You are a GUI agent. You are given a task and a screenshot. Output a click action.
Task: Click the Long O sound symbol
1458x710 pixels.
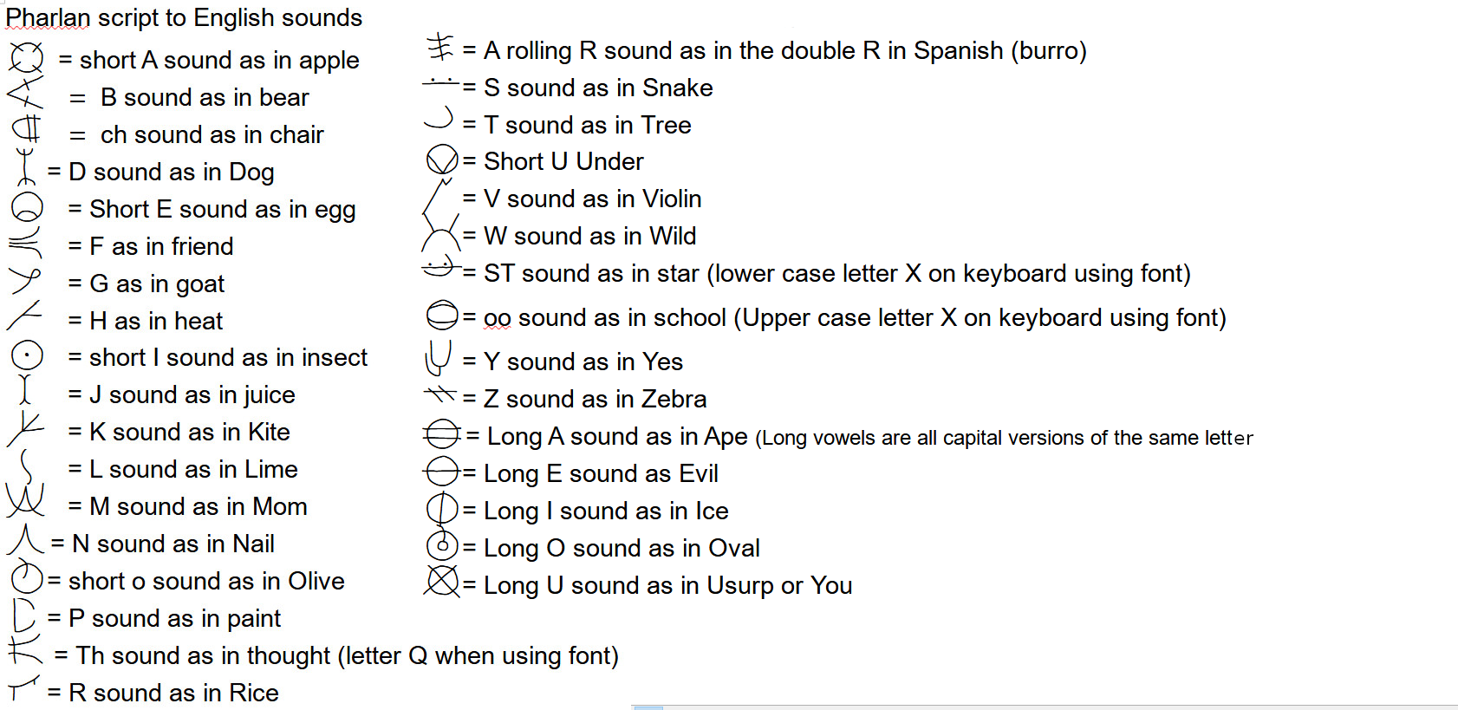[442, 545]
